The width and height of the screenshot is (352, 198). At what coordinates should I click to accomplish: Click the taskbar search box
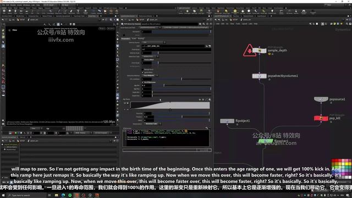pos(27,195)
